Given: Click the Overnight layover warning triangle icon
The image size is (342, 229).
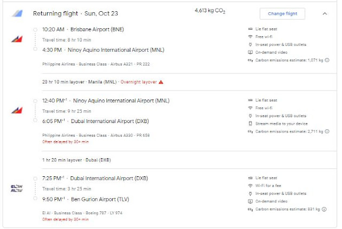Looking at the screenshot, I should (x=161, y=82).
